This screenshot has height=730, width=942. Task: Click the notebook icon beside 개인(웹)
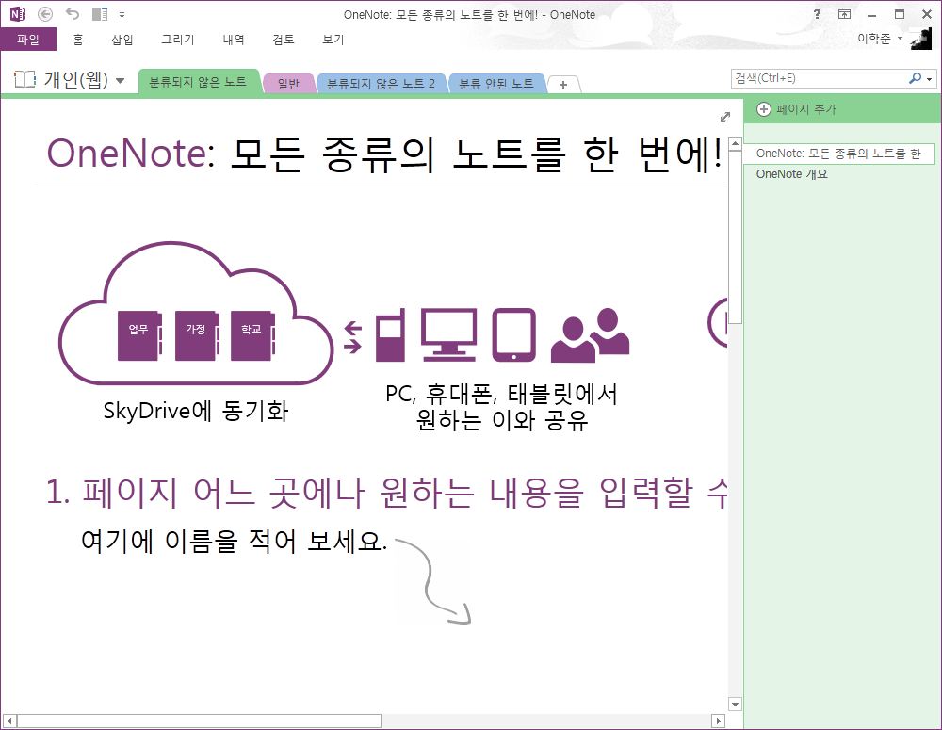(24, 79)
